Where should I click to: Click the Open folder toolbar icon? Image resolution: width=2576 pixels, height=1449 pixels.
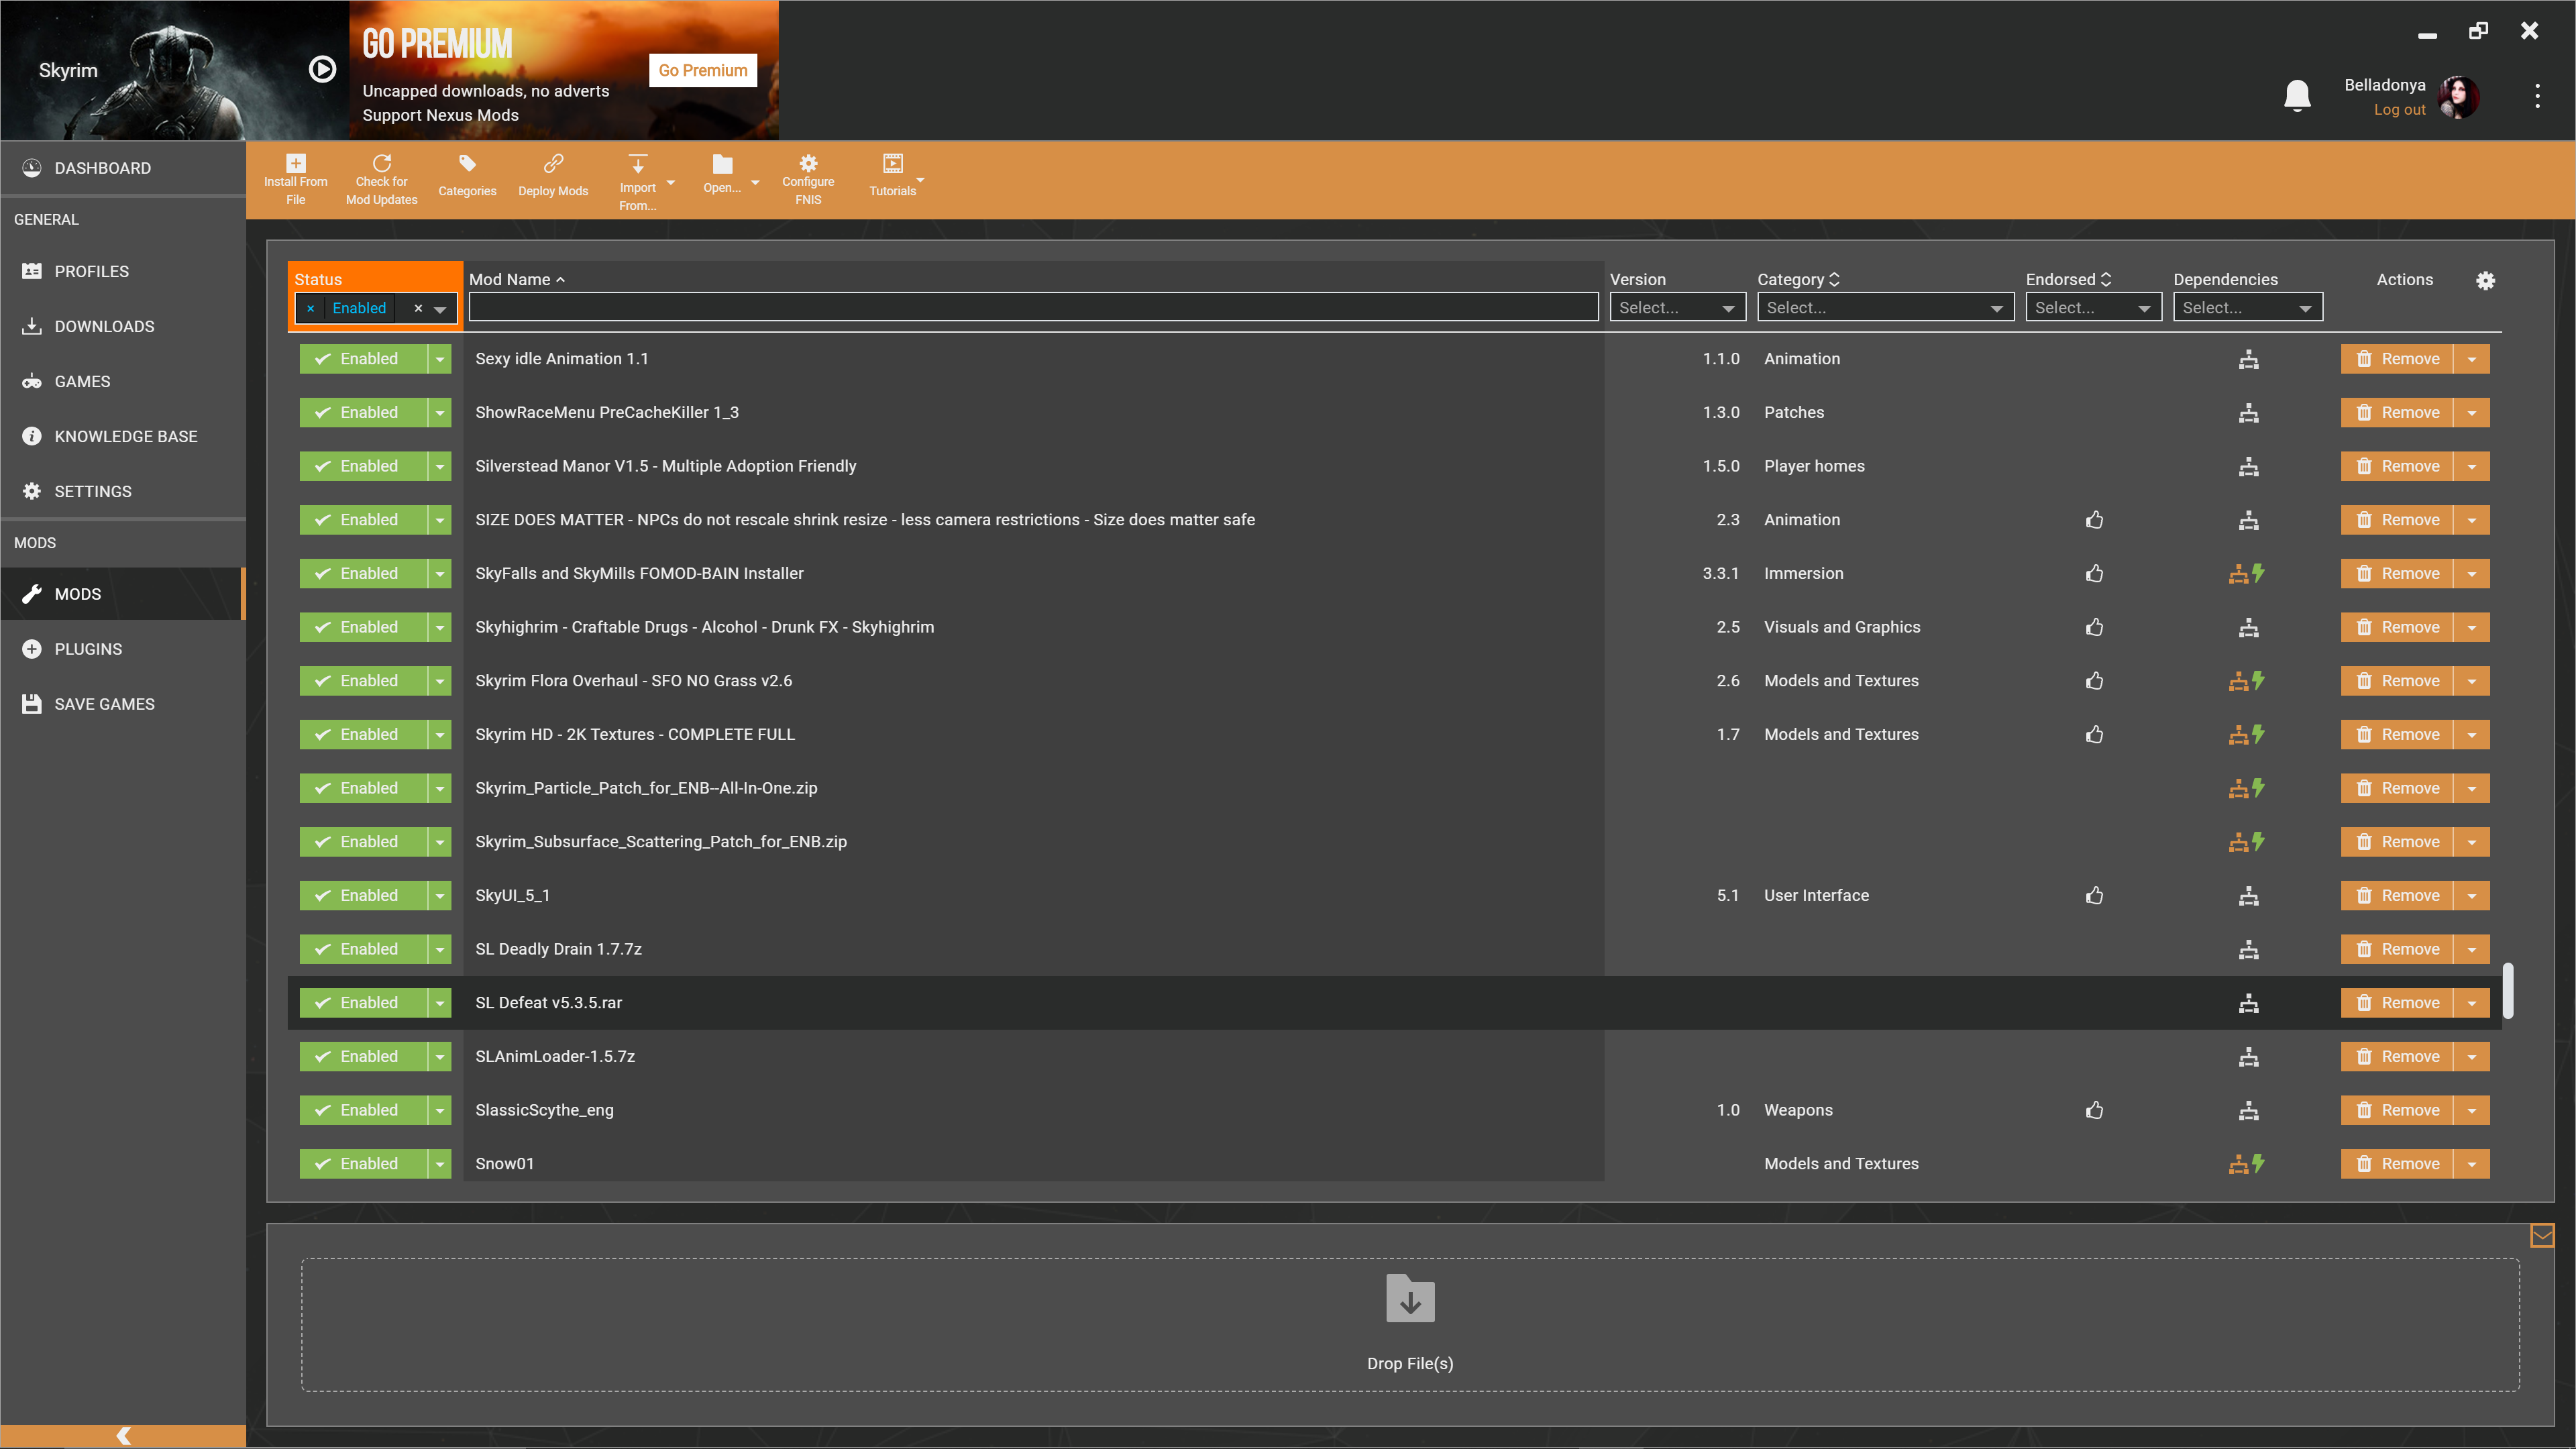click(x=722, y=164)
